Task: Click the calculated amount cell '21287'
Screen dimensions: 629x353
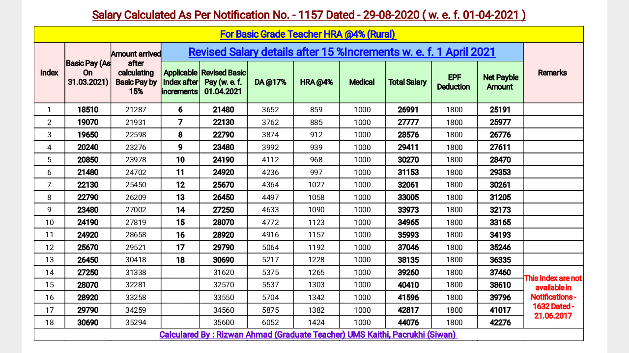Action: tap(136, 110)
